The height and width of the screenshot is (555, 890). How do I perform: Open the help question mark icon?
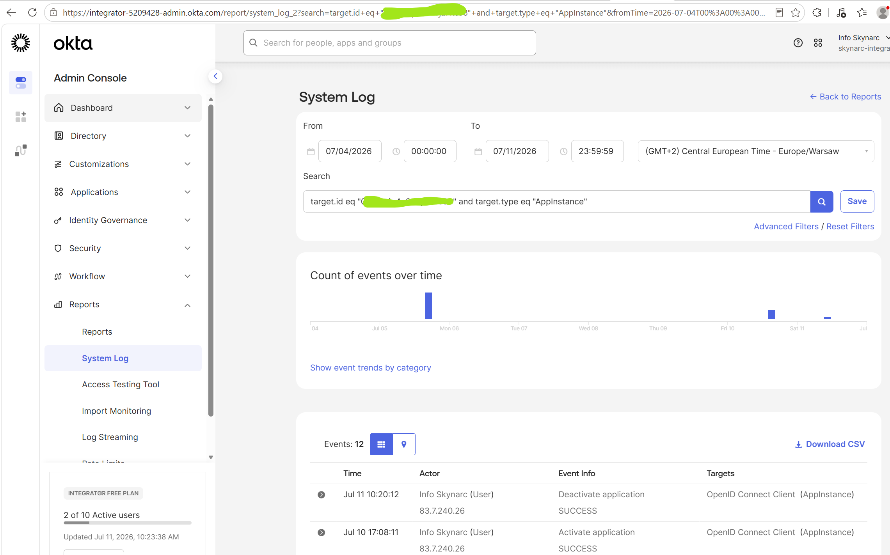tap(798, 43)
